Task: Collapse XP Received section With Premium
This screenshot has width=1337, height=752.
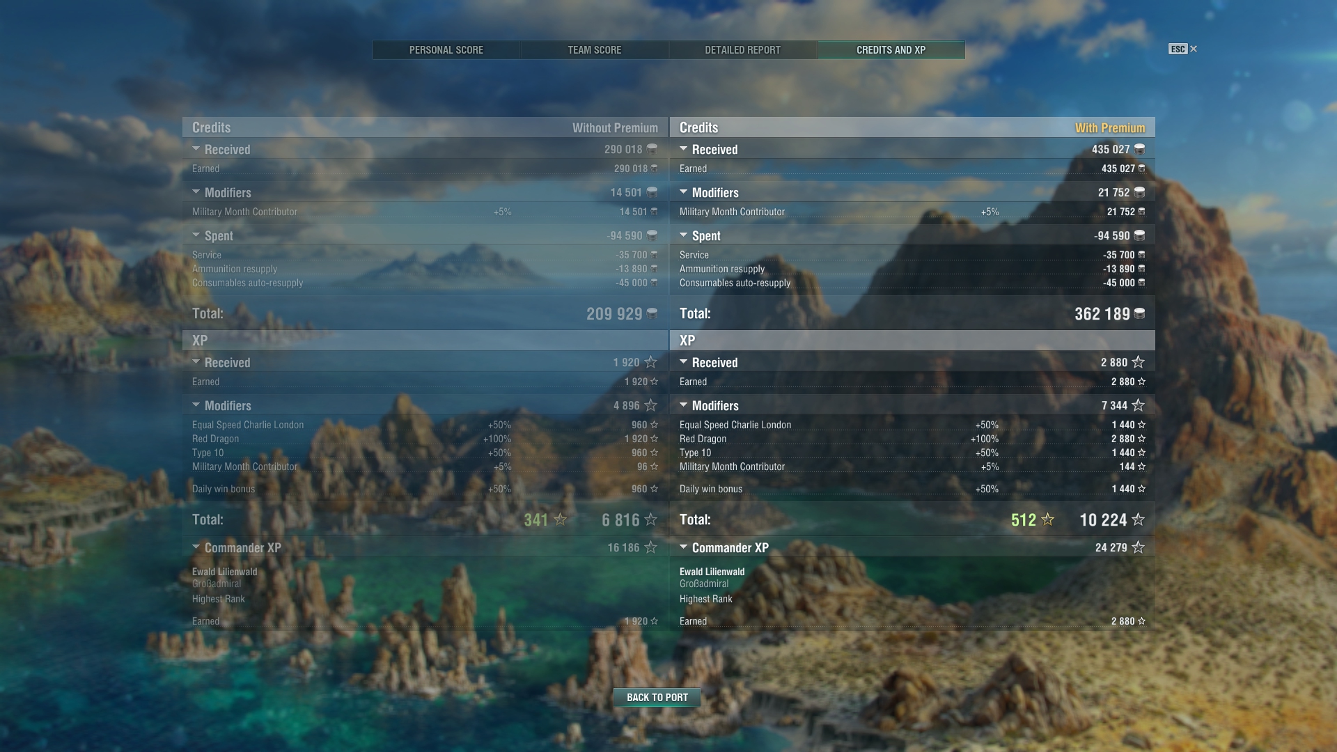Action: (x=684, y=362)
